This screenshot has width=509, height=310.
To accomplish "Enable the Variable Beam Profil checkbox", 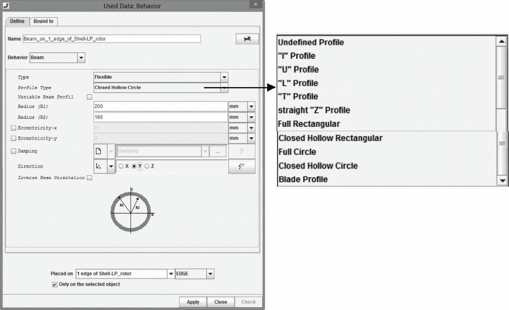I will point(89,97).
